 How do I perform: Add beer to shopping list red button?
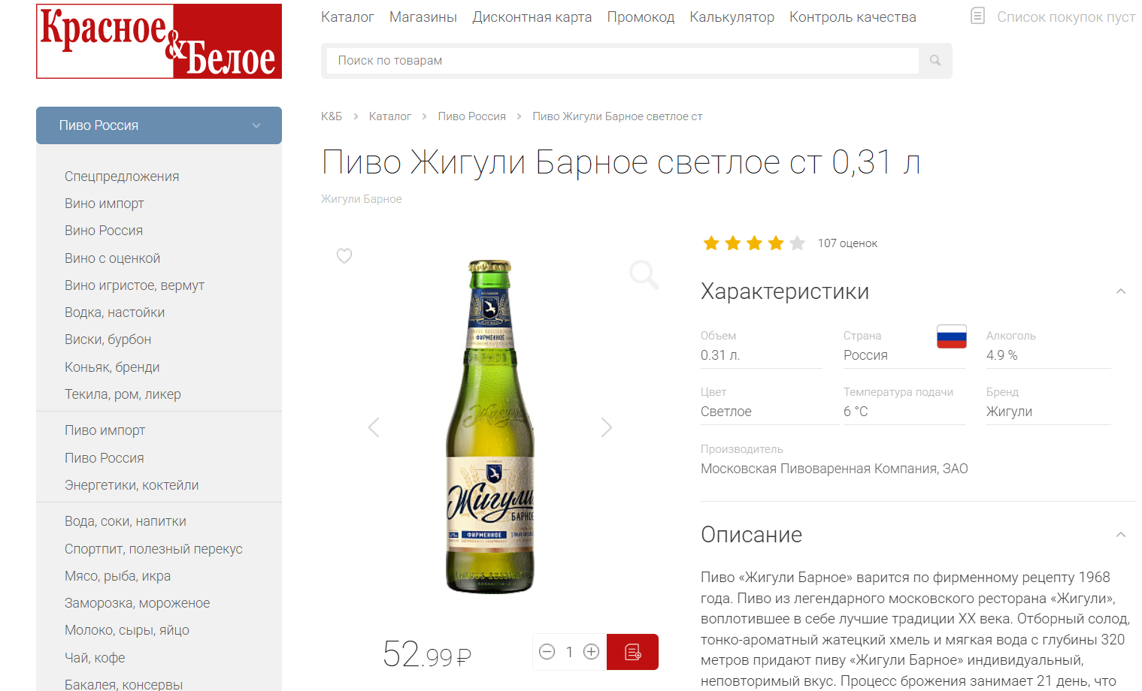(632, 652)
